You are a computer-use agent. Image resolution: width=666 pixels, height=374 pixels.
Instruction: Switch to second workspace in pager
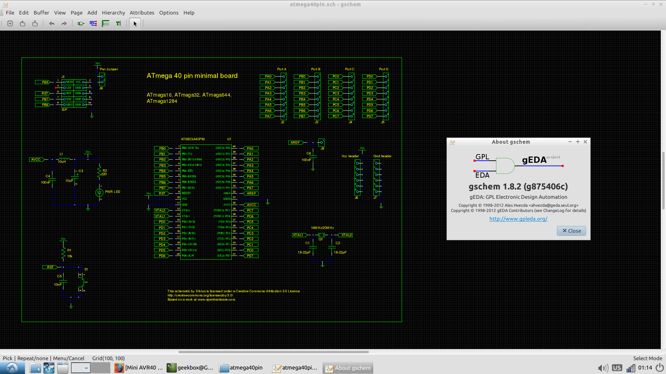pyautogui.click(x=101, y=368)
